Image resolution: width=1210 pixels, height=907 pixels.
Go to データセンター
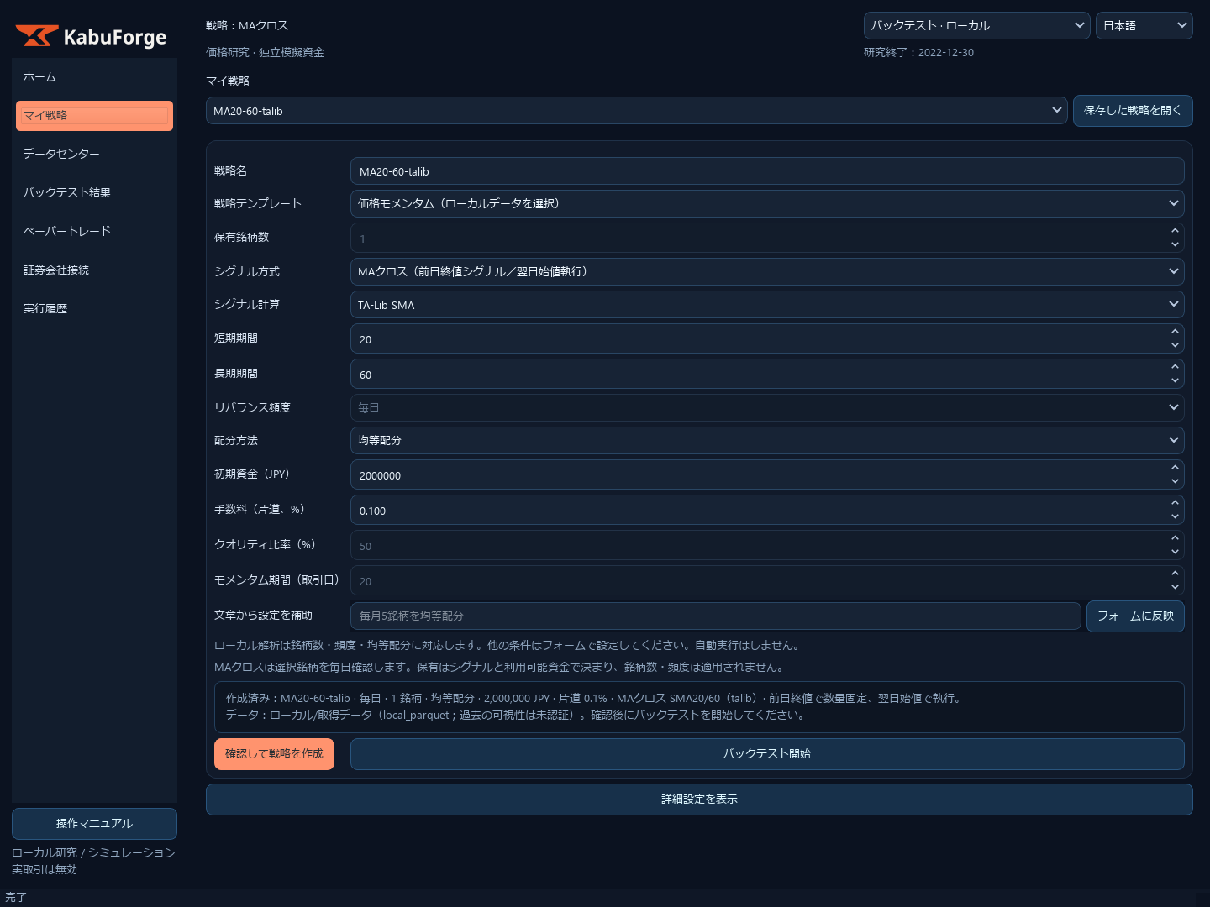point(94,155)
